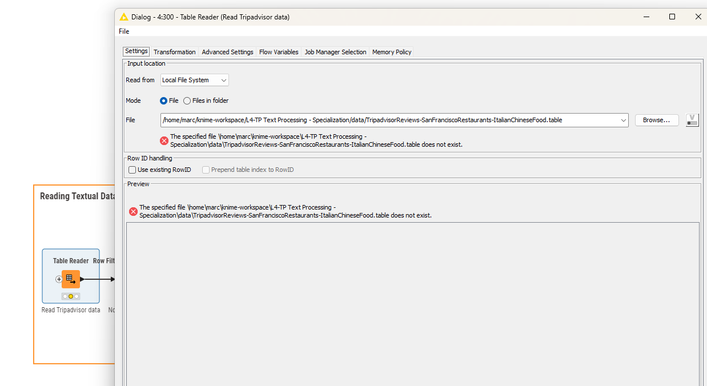
Task: Open the Memory Policy tab
Action: [x=391, y=51]
